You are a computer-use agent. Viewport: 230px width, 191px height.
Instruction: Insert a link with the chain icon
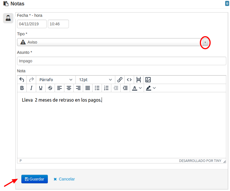coord(120,80)
